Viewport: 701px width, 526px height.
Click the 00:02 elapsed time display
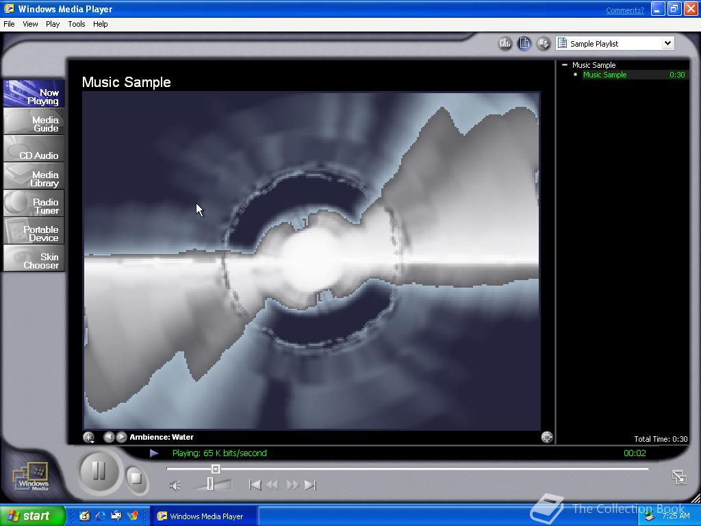(635, 453)
